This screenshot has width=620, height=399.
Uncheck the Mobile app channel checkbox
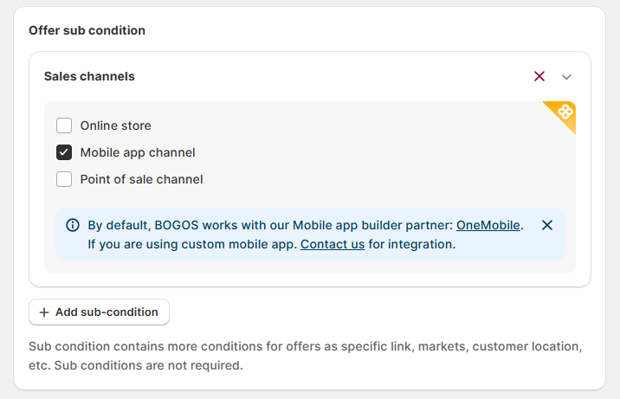pyautogui.click(x=64, y=152)
